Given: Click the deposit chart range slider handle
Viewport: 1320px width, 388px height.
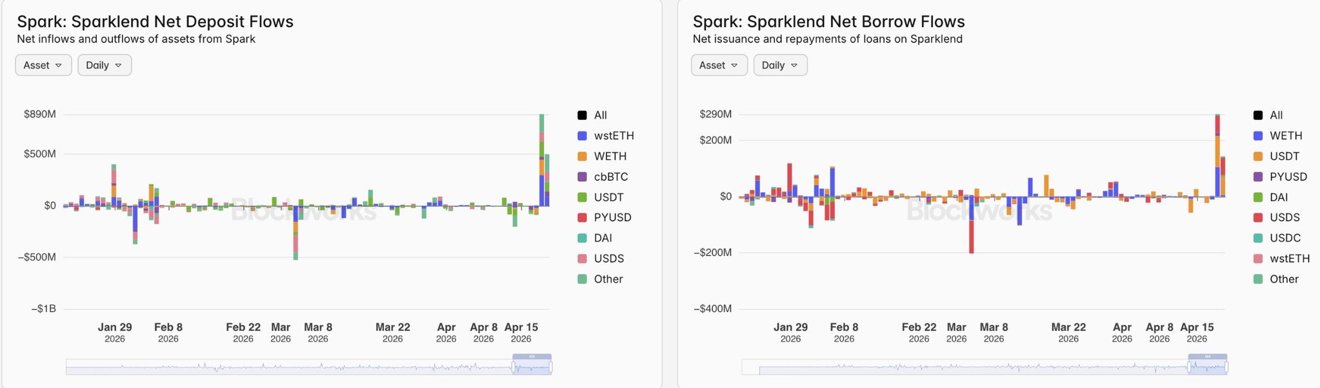Looking at the screenshot, I should (x=514, y=367).
